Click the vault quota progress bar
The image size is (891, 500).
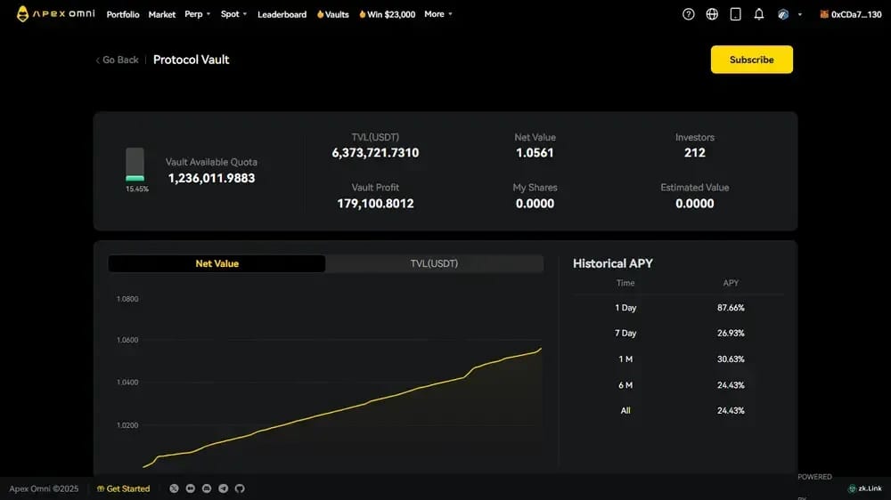point(135,165)
